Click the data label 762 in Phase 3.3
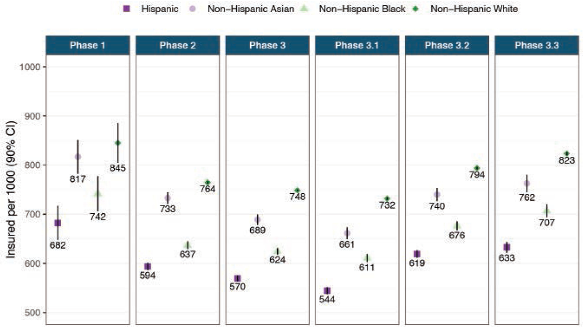The height and width of the screenshot is (327, 583). 527,197
